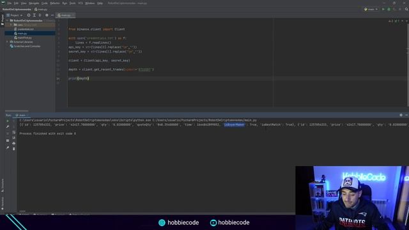Select the main.py editor tab
This screenshot has width=409, height=230.
click(65, 15)
